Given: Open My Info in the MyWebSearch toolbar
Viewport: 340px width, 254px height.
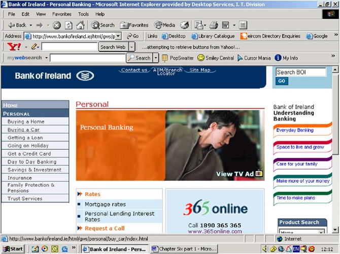Looking at the screenshot, I should (x=286, y=58).
